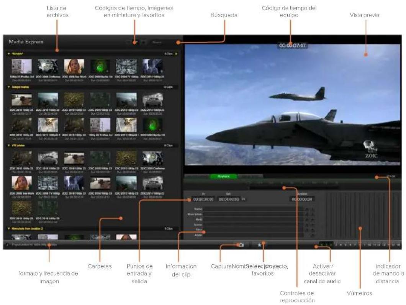Toggle audio channel 16 button

pos(398,245)
